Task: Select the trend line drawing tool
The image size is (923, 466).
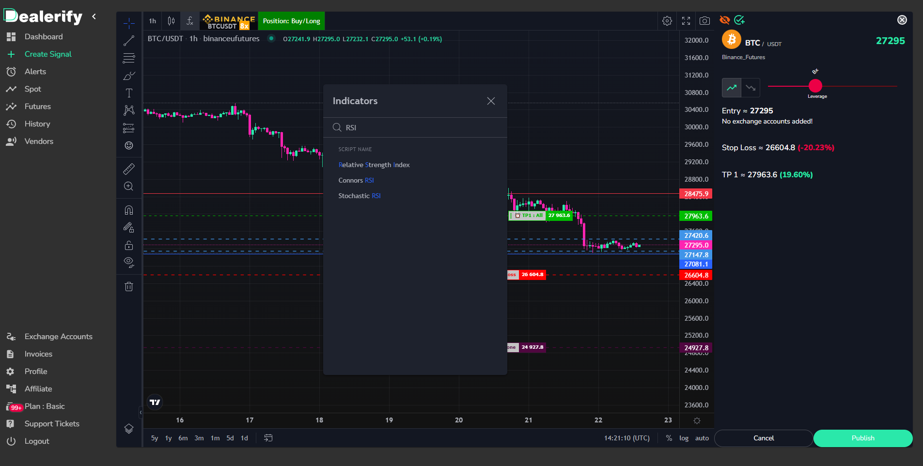Action: pyautogui.click(x=128, y=40)
